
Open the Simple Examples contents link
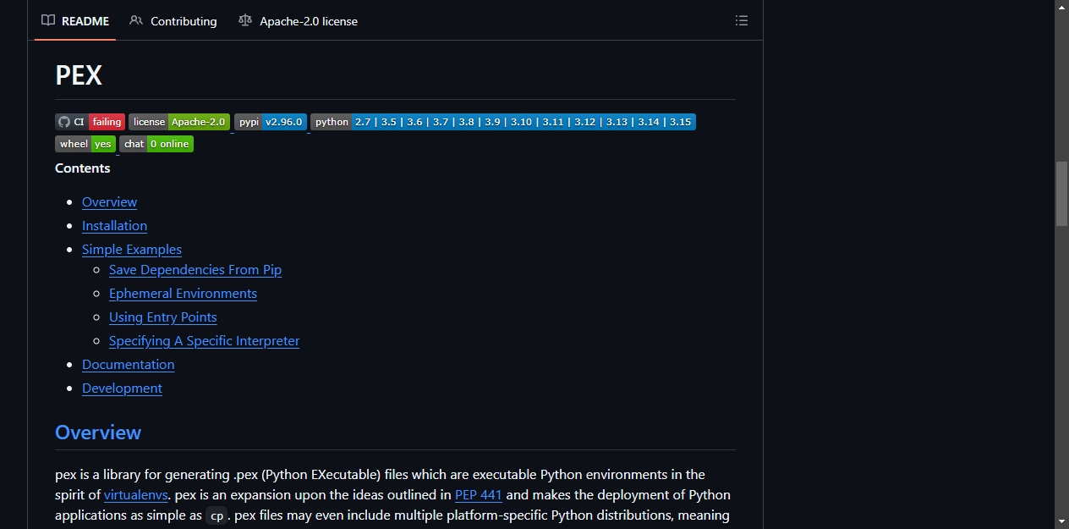tap(132, 249)
